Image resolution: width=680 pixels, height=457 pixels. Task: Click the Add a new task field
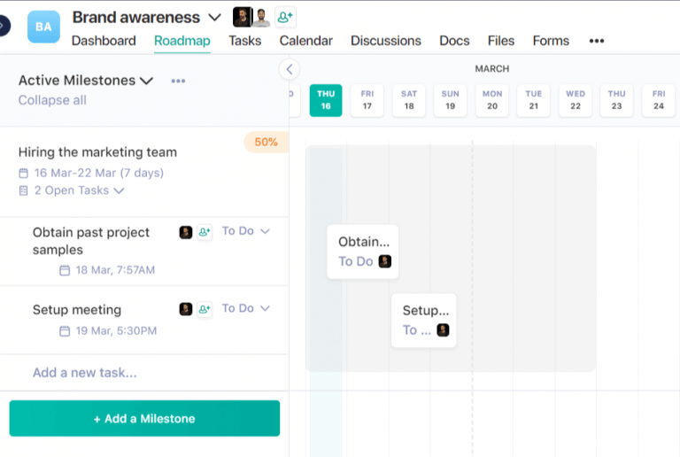coord(85,373)
